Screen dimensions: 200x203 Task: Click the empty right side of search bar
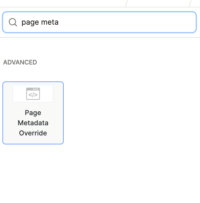click(154, 22)
